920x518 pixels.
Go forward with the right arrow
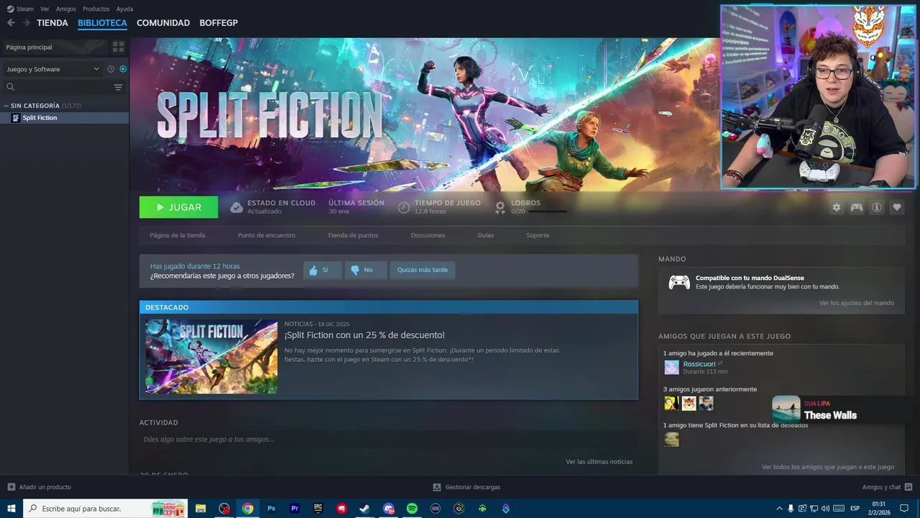(26, 23)
